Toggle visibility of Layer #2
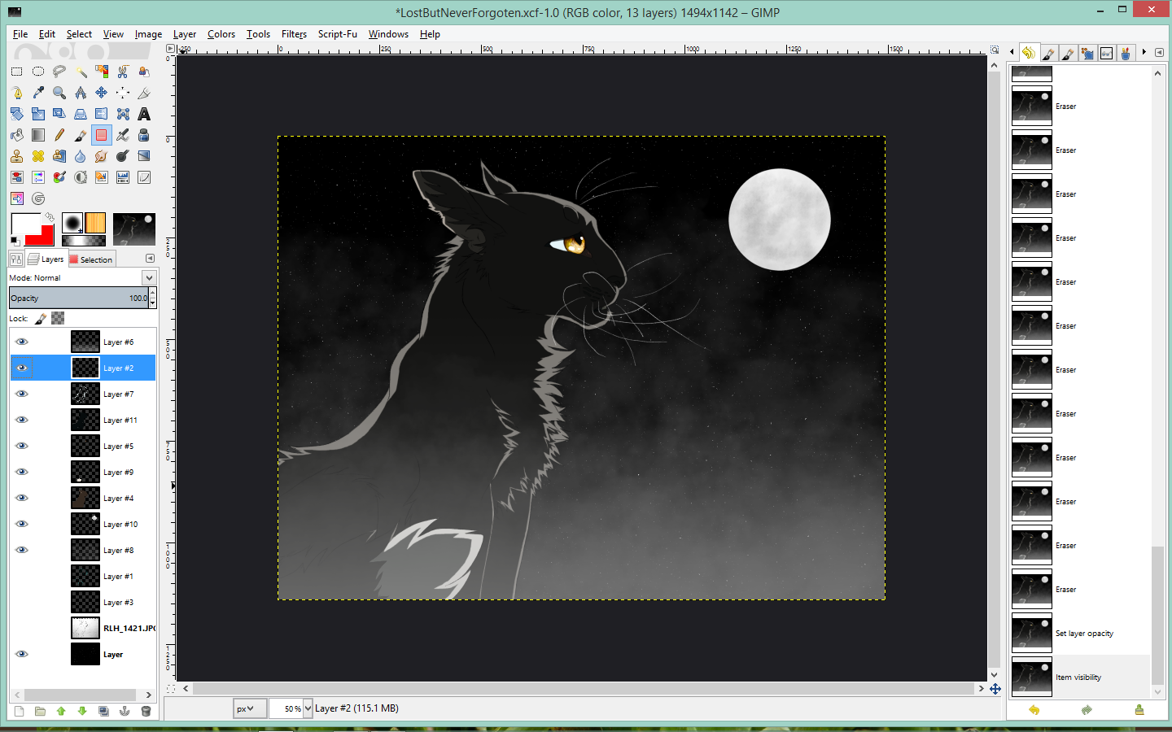Screen dimensions: 1172x732 coord(22,368)
